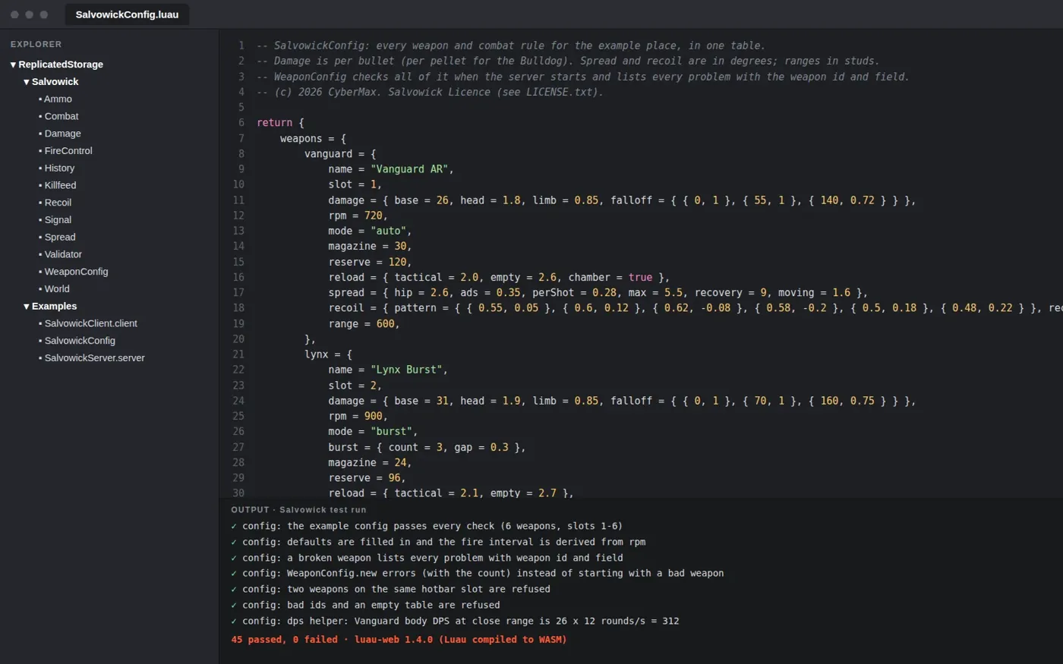Click the 'mode = "burst"' line

[x=373, y=432]
